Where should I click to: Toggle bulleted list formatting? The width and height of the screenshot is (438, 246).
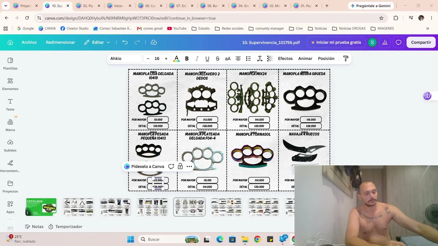(248, 59)
